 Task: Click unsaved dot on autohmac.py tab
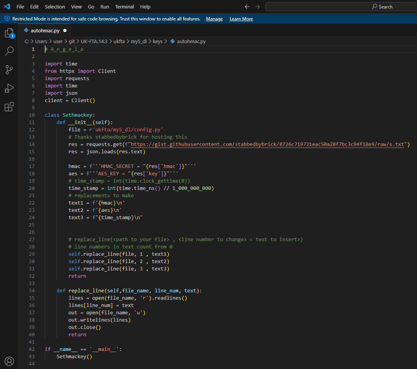tap(64, 30)
